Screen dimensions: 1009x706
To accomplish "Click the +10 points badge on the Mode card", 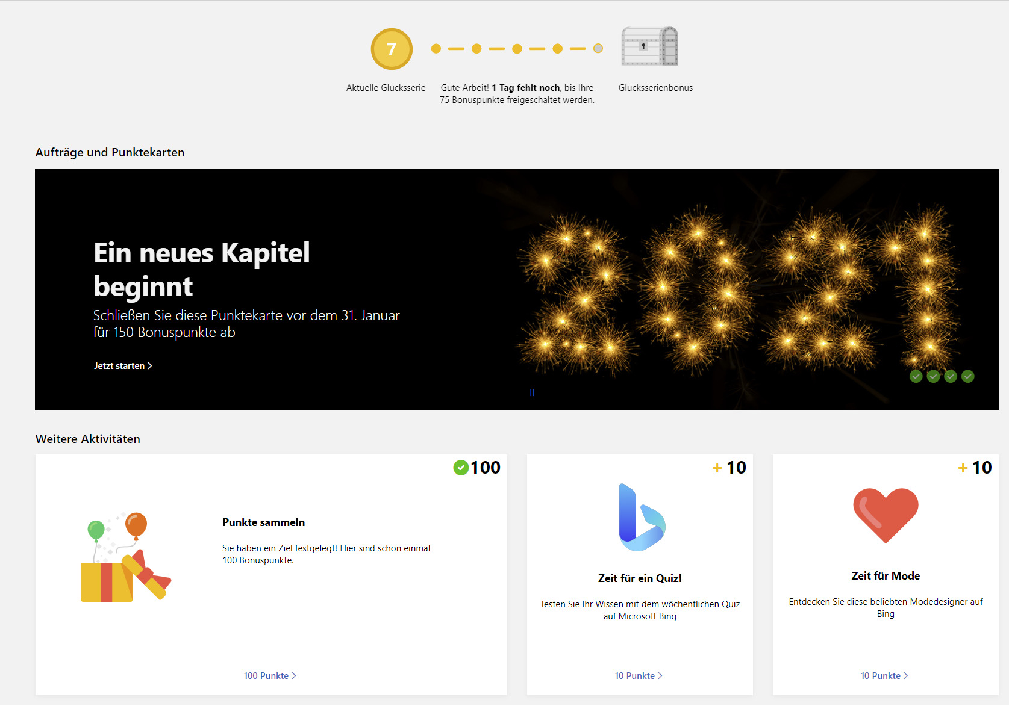I will pyautogui.click(x=975, y=468).
